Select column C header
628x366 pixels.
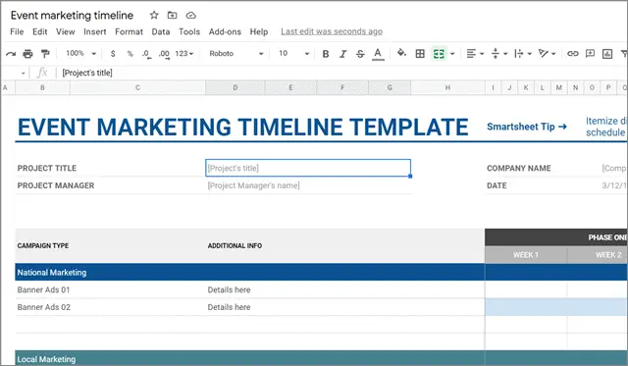(x=137, y=87)
